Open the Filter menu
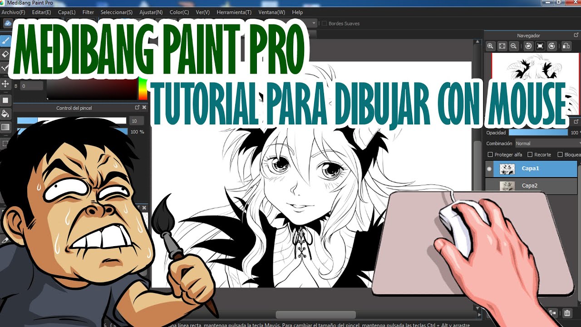The image size is (581, 327). tap(88, 12)
